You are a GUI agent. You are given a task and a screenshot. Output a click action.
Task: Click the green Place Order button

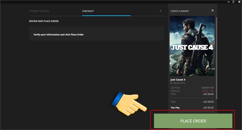tap(193, 121)
